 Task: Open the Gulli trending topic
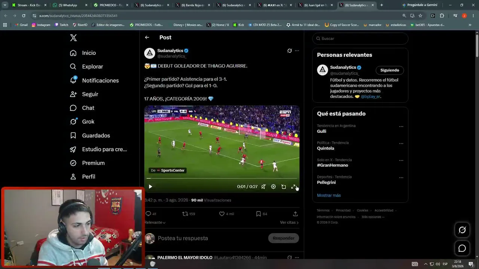321,131
